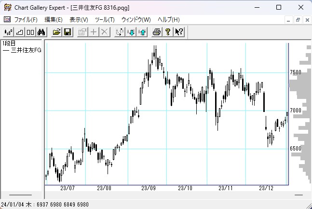This screenshot has width=312, height=209.
Task: Click the printer icon
Action: (x=157, y=32)
